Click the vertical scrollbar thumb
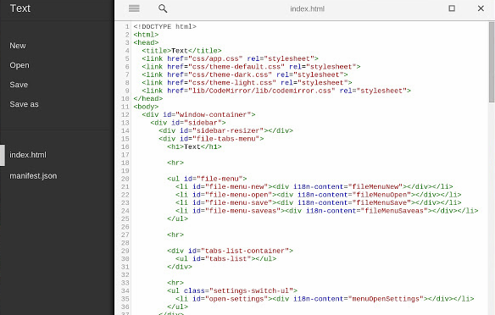 492,62
